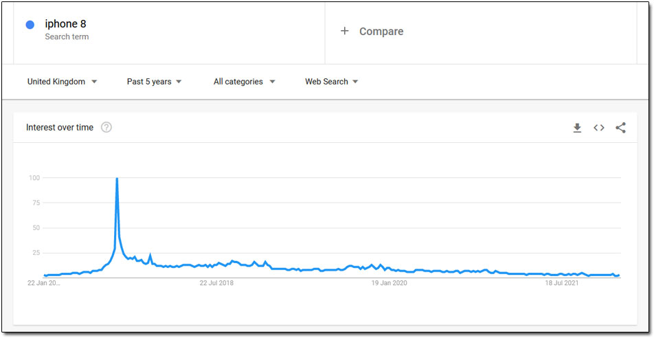The width and height of the screenshot is (654, 338).
Task: Select the 19 Jan 2020 axis label
Action: (389, 283)
